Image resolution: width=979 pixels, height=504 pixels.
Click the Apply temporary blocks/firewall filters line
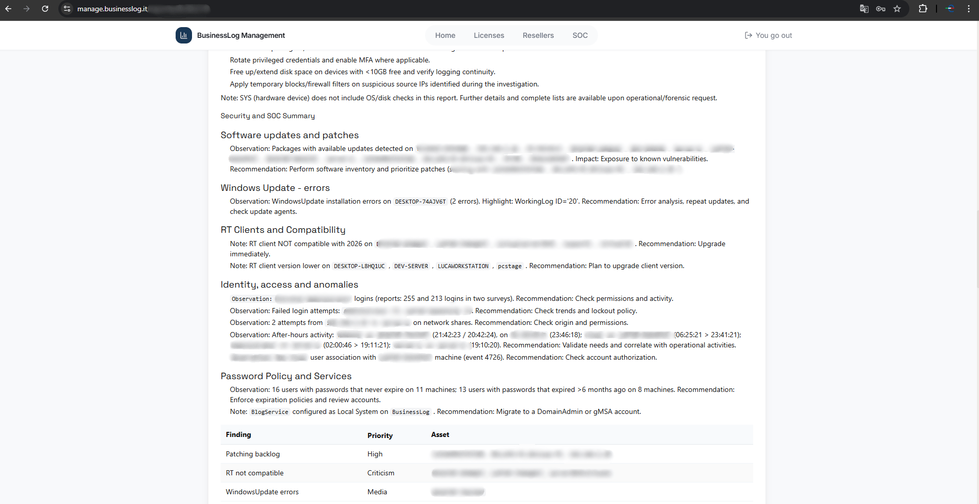click(x=385, y=84)
